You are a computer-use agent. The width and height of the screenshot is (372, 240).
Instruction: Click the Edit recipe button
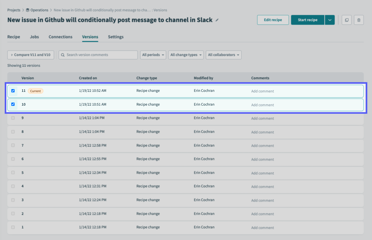[x=273, y=20]
